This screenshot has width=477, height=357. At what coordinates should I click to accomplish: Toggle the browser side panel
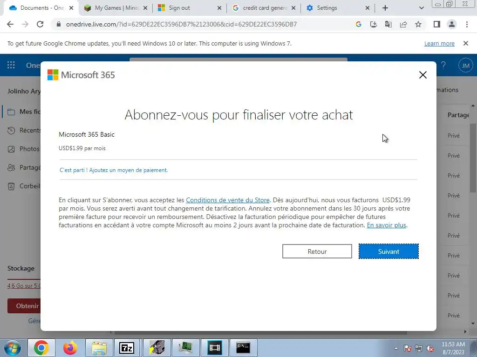coord(437,24)
